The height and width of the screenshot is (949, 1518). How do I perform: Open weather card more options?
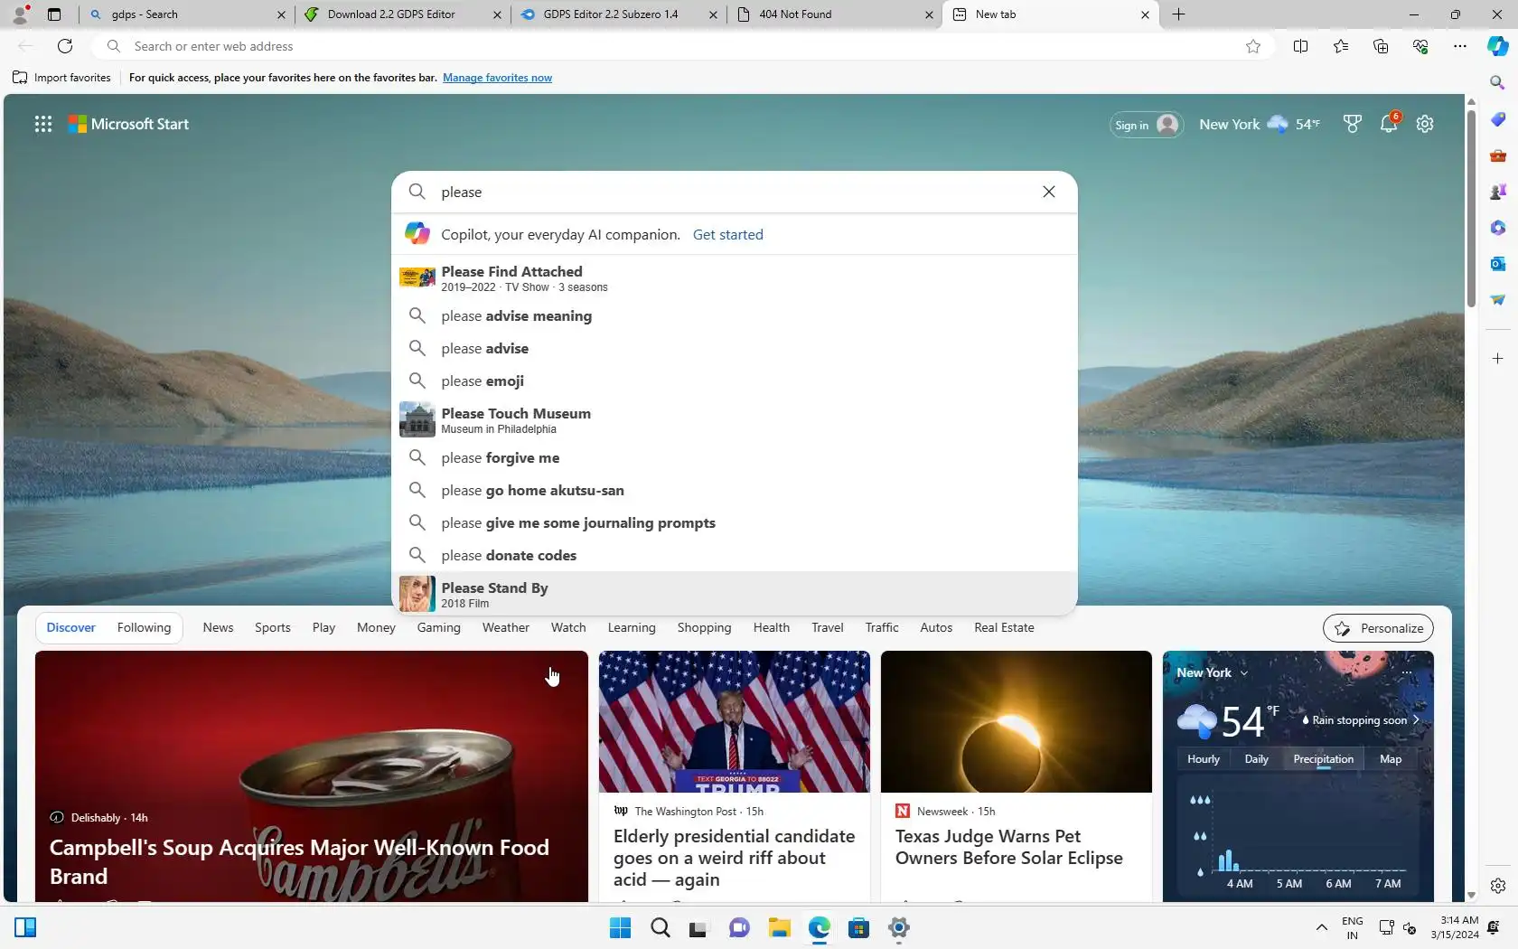(1406, 672)
